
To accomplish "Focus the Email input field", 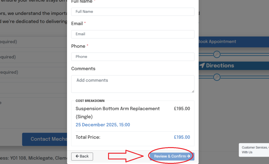I will [133, 34].
